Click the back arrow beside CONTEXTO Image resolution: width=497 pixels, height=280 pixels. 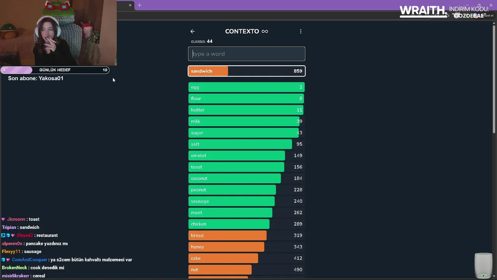(193, 31)
